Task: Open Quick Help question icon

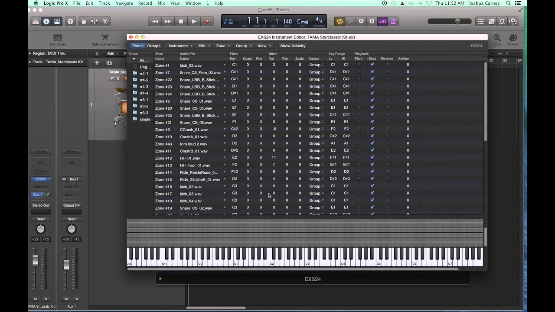Action: pyautogui.click(x=70, y=21)
